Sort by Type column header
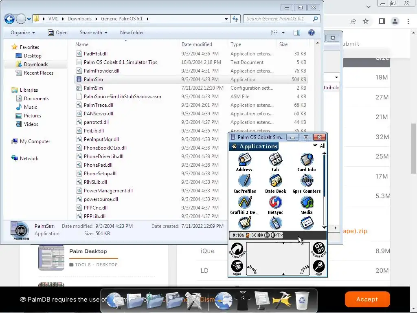Viewport: 417px width, 313px height. [252, 44]
